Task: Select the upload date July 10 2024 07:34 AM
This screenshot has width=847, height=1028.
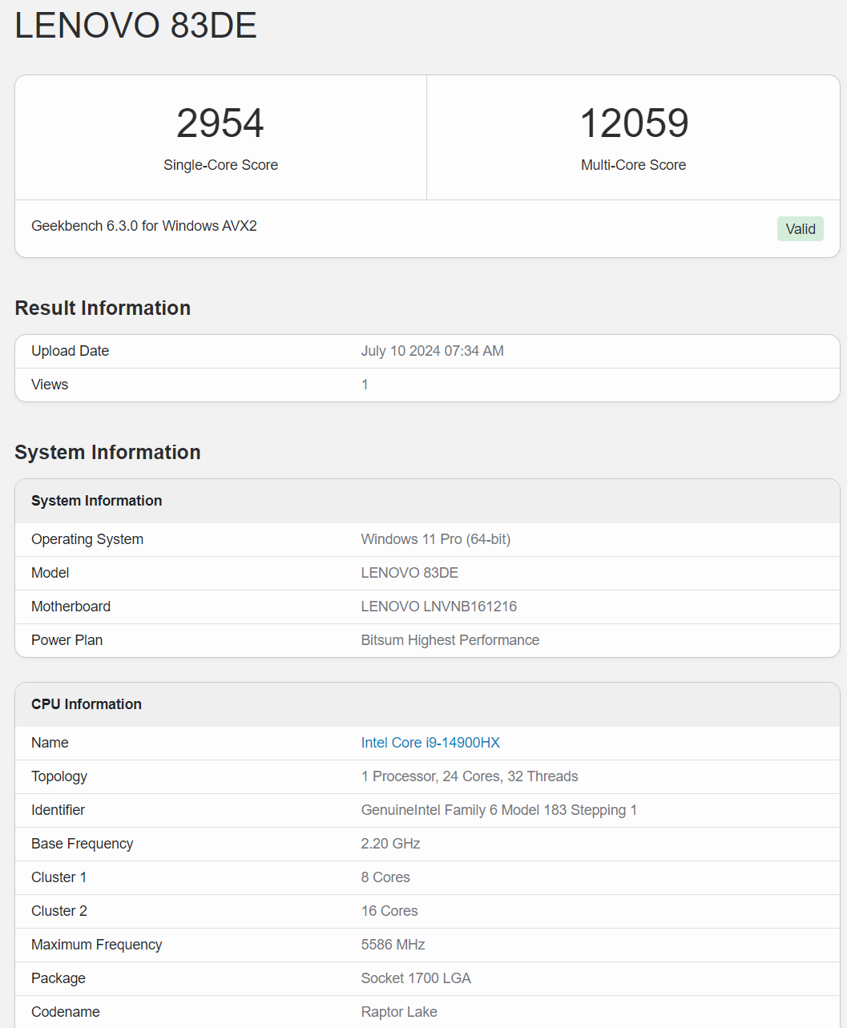Action: click(x=433, y=351)
